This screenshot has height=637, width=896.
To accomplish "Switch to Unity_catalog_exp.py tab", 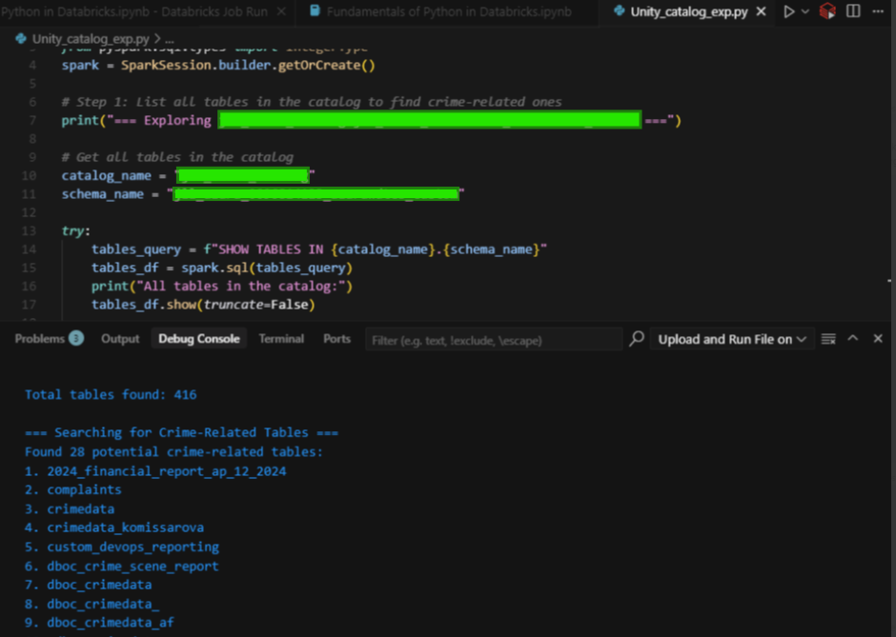I will pos(688,11).
